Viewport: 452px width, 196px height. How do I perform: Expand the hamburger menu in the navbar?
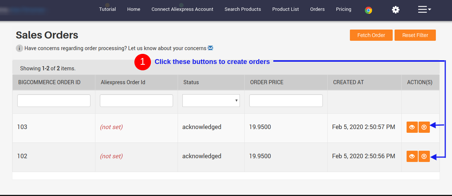coord(424,10)
